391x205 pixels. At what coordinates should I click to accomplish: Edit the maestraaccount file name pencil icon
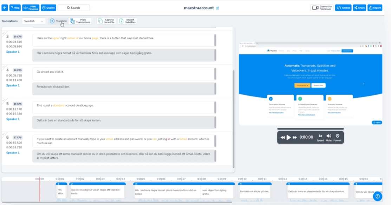[x=217, y=8]
